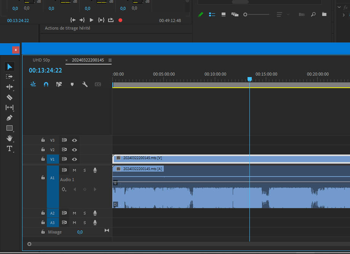Toggle V3 track lock
This screenshot has height=254, width=350.
pyautogui.click(x=43, y=140)
